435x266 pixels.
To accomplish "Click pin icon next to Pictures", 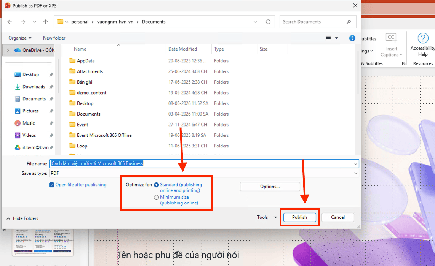I will tap(51, 111).
